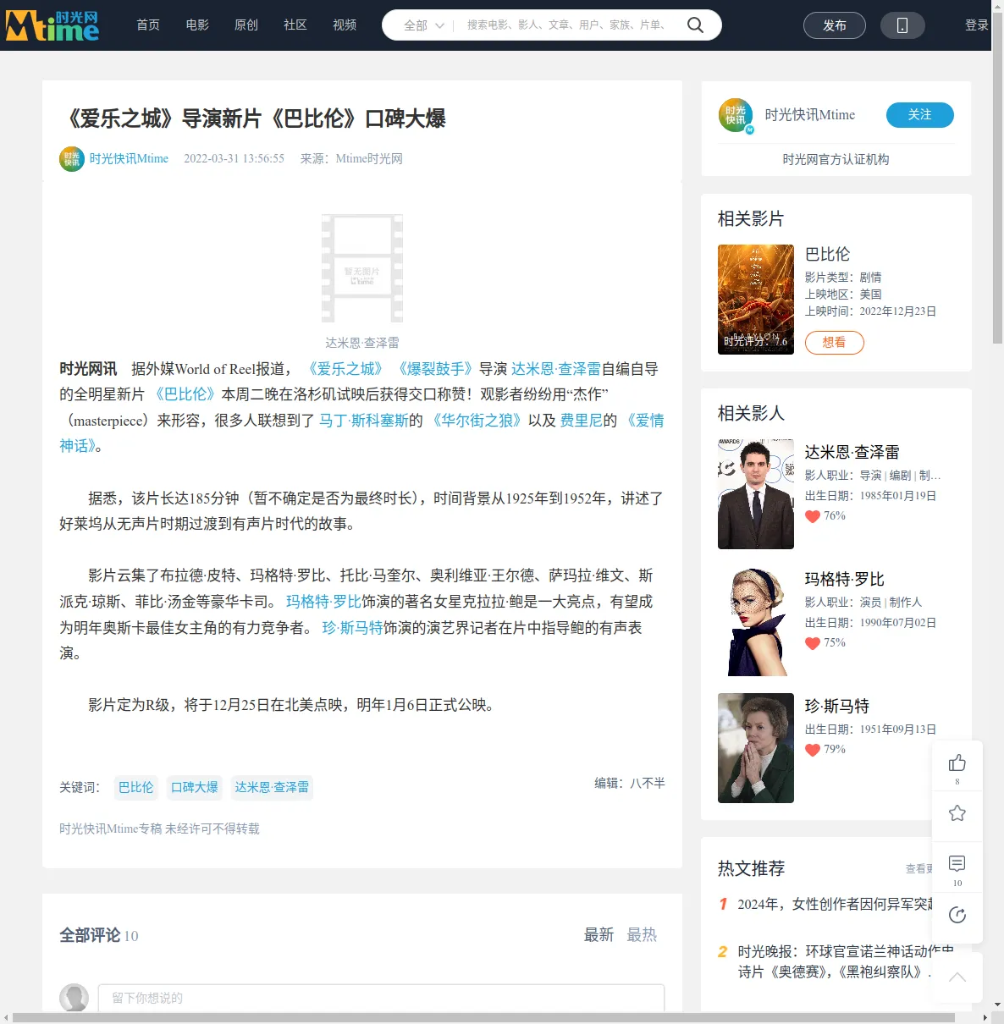Like the article with thumbs-up icon

click(957, 763)
